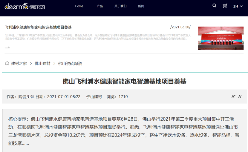Click the date 2021-07-01 08:22
This screenshot has width=248, height=152.
click(x=64, y=97)
